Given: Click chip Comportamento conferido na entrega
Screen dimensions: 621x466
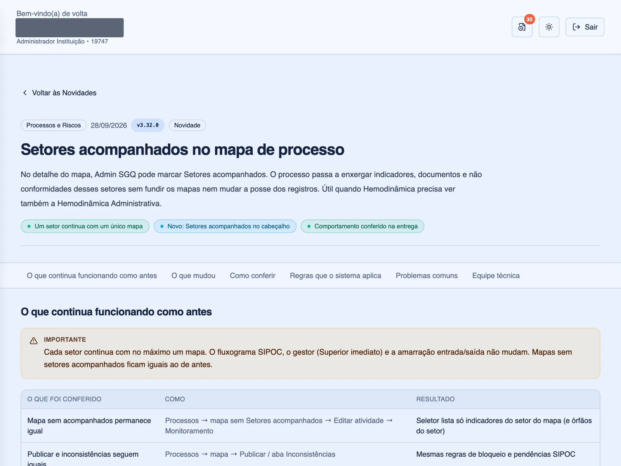Looking at the screenshot, I should point(363,226).
